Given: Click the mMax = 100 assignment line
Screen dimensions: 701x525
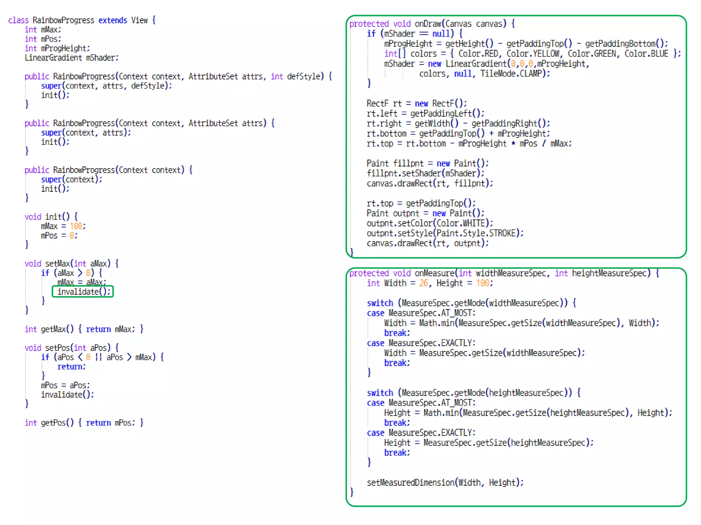Looking at the screenshot, I should click(63, 226).
